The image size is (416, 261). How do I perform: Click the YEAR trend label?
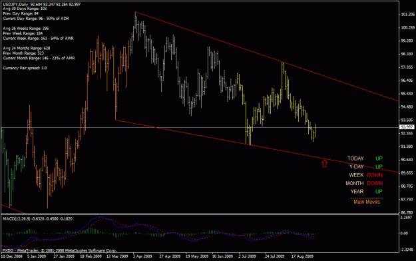(357, 192)
